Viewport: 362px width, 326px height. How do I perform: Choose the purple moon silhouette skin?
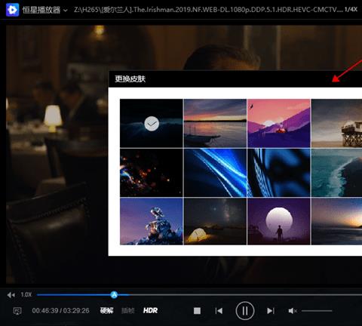279,221
